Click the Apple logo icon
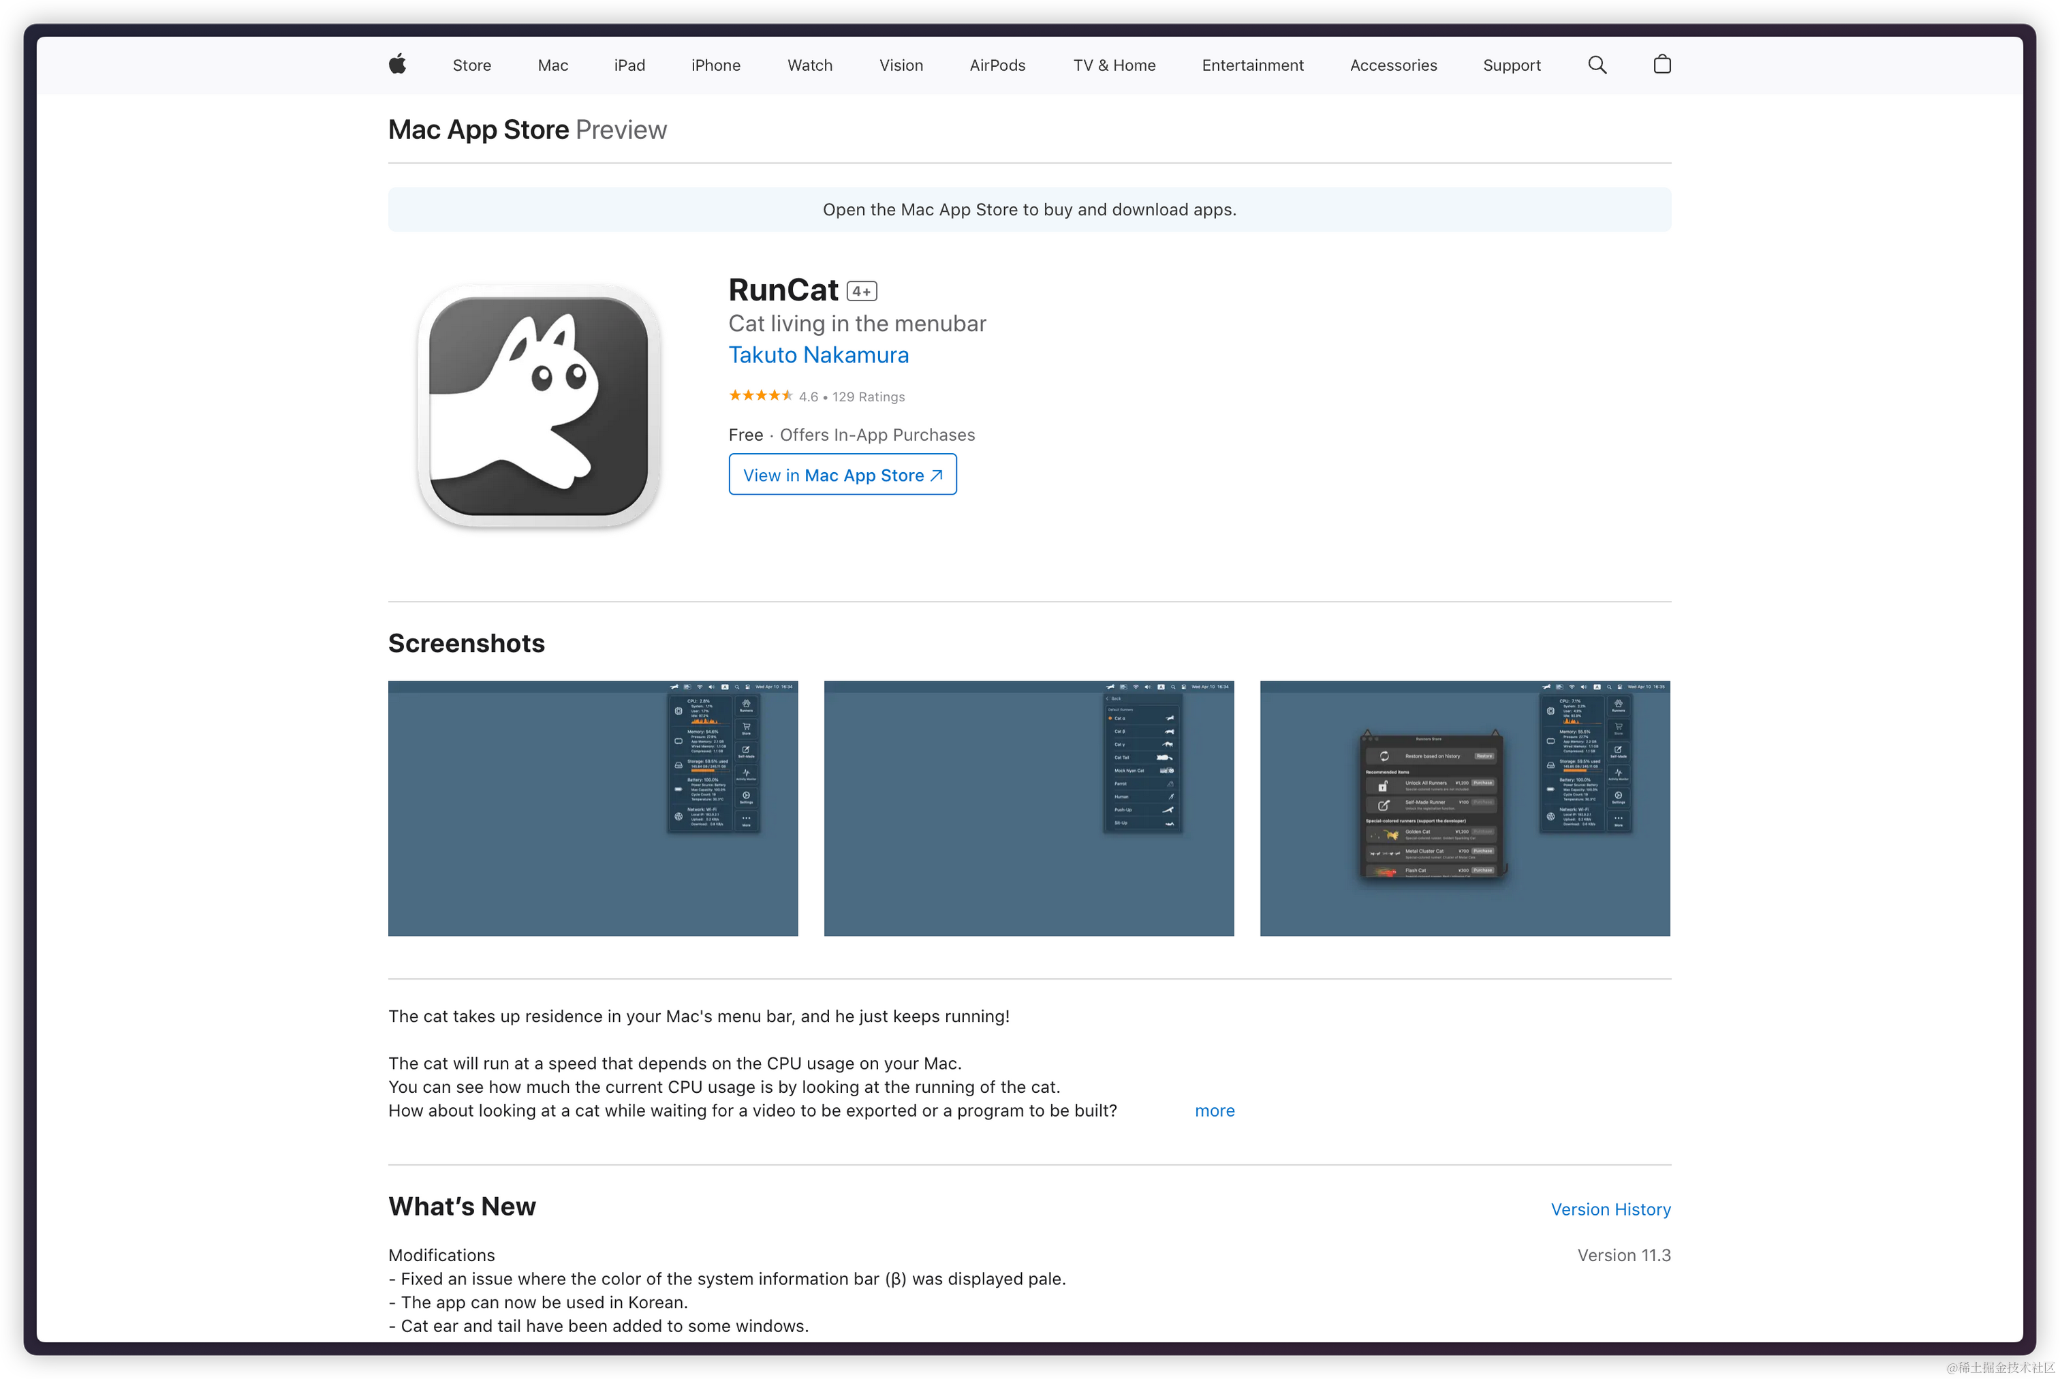 click(x=397, y=64)
